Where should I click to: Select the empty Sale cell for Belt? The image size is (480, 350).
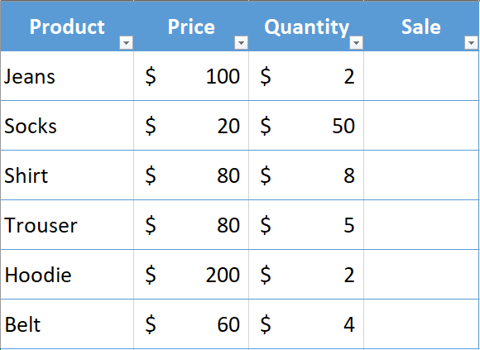421,324
